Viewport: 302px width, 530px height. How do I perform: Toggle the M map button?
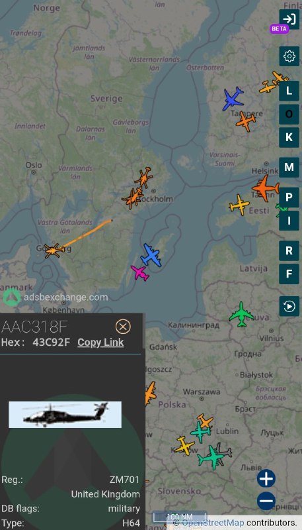pos(289,168)
